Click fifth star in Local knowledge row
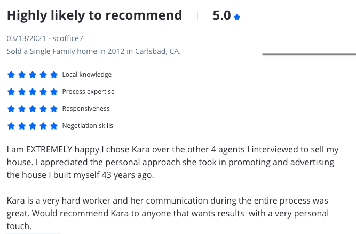Viewport: 356px width, 234px height. click(x=54, y=75)
